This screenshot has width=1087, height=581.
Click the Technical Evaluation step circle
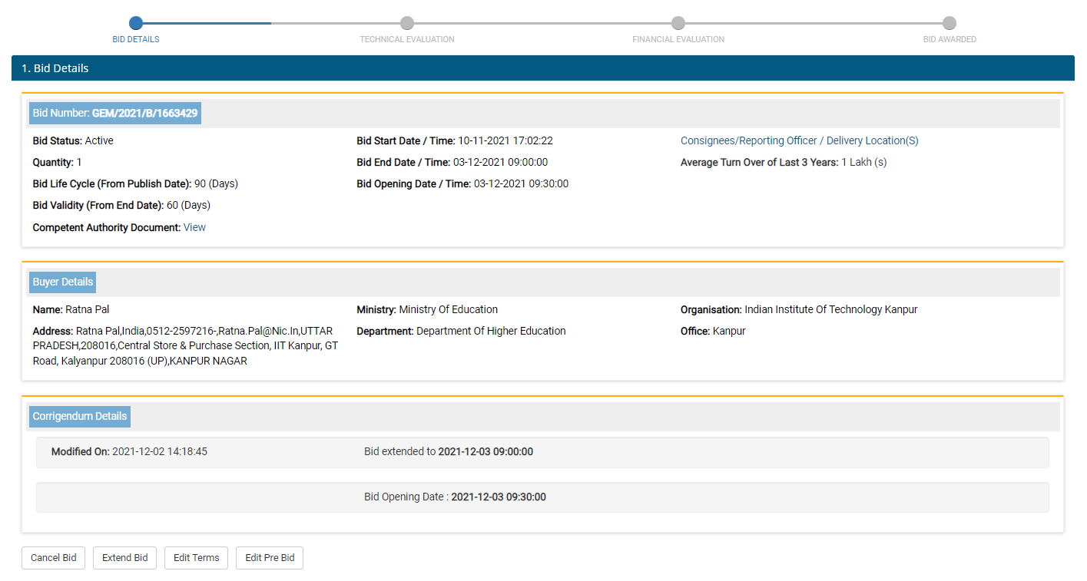(x=407, y=23)
